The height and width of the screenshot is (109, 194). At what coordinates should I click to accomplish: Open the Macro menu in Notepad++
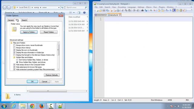149,7
